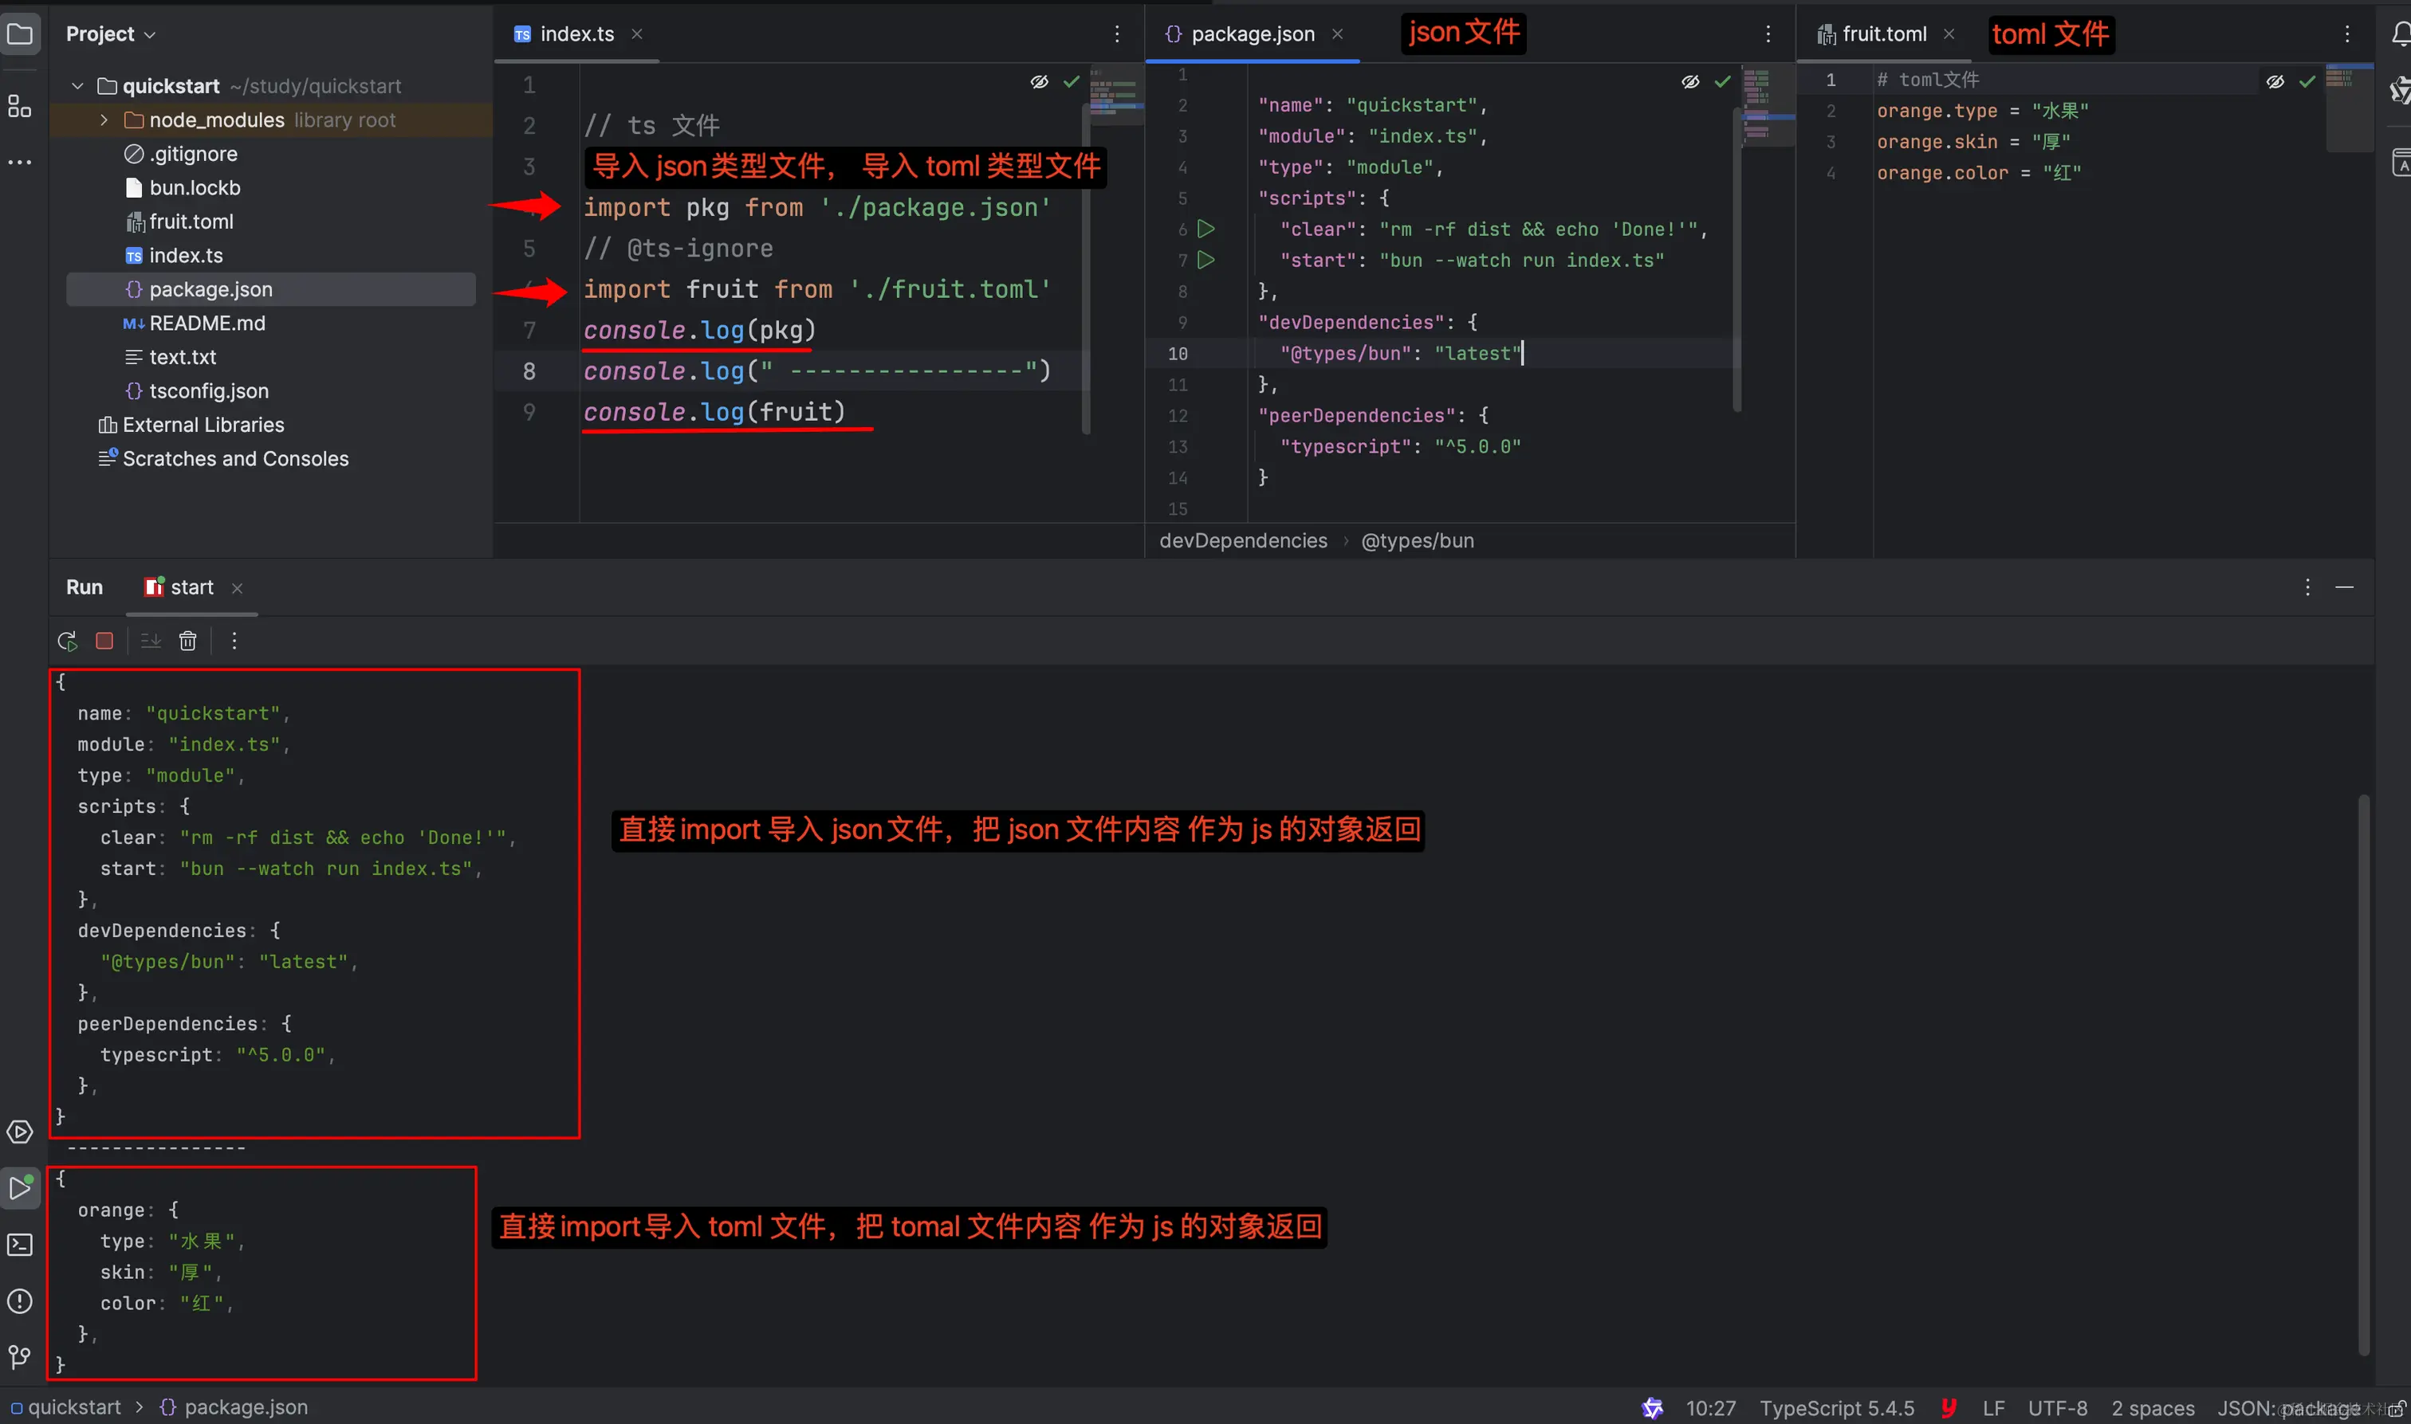2411x1424 pixels.
Task: Open the Git version control icon
Action: coord(20,1357)
